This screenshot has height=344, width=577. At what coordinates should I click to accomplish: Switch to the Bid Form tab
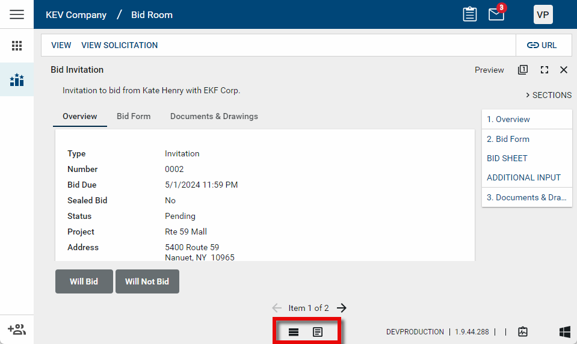coord(134,116)
